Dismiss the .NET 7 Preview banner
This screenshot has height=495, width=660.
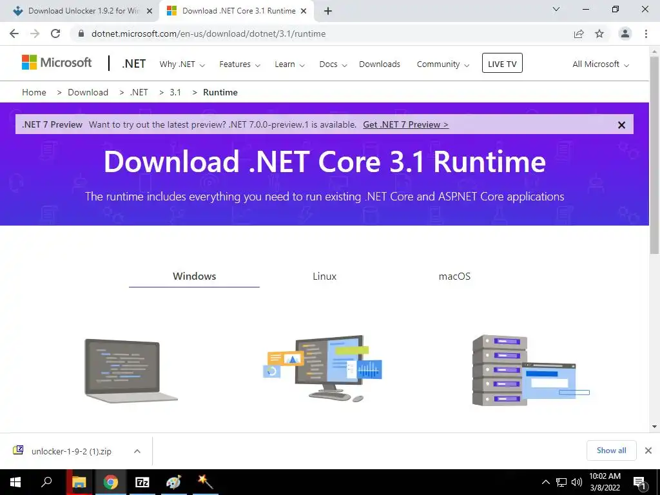coord(621,125)
